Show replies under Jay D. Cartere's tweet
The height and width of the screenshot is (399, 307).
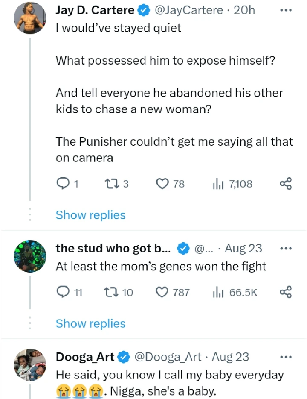(90, 215)
